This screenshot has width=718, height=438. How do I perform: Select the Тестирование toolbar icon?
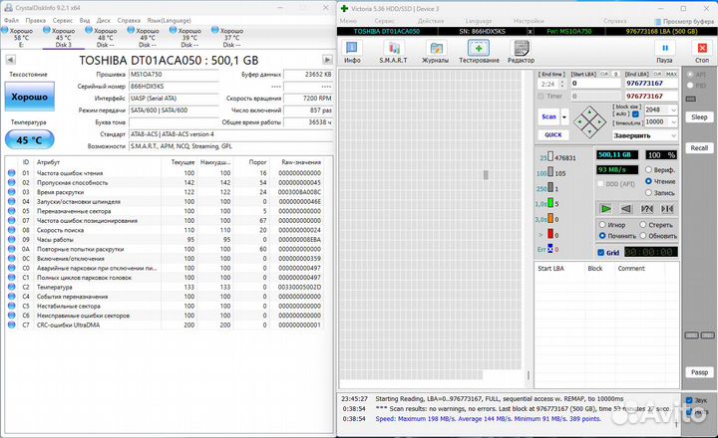(479, 52)
